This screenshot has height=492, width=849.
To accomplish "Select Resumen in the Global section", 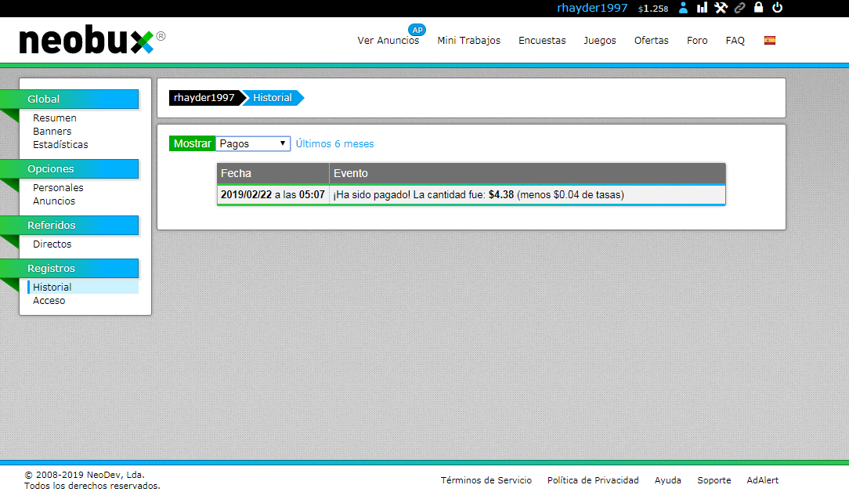I will click(x=55, y=118).
